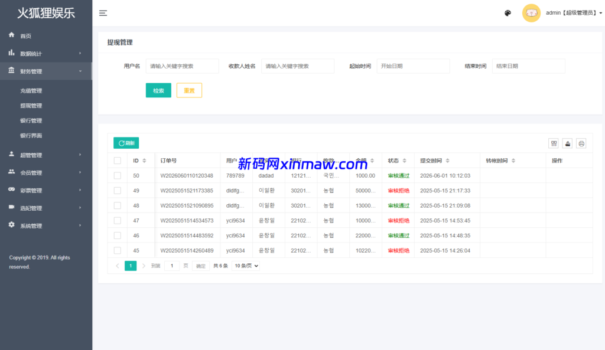The image size is (605, 350).
Task: Expand the 系统管理 menu chevron
Action: click(x=80, y=225)
